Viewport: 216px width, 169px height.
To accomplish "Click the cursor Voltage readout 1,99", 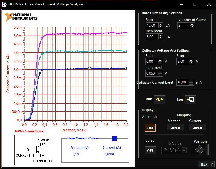I will [76, 154].
